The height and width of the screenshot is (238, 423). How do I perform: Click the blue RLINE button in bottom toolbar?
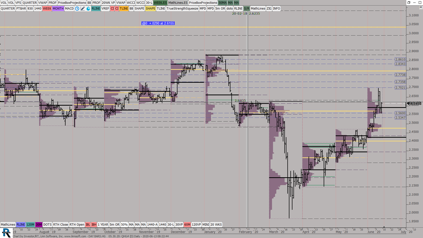21,225
